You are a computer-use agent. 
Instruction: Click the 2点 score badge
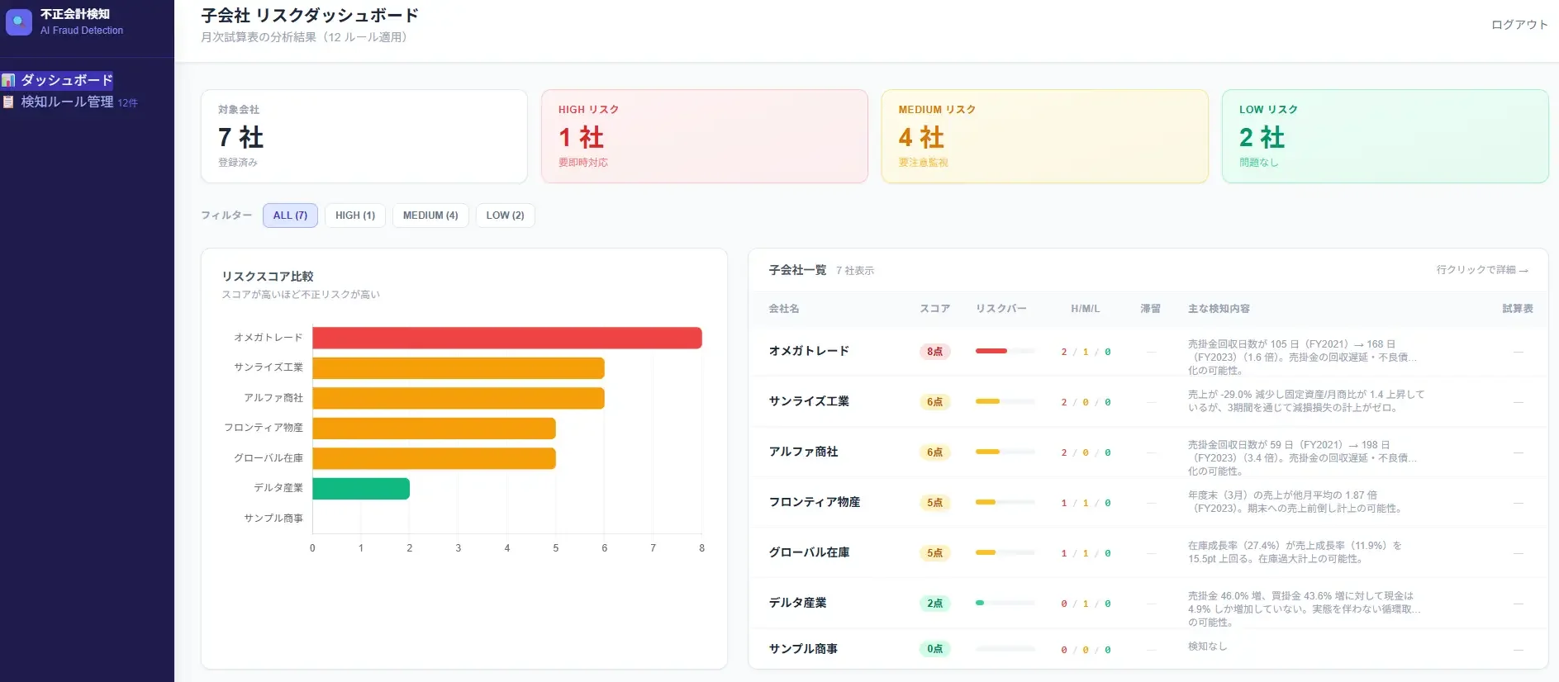click(x=934, y=604)
